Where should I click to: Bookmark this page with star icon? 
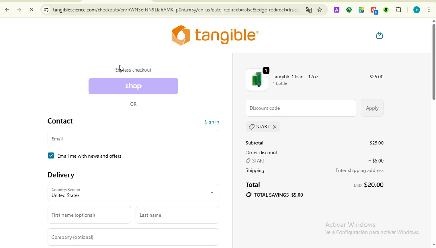pos(320,10)
